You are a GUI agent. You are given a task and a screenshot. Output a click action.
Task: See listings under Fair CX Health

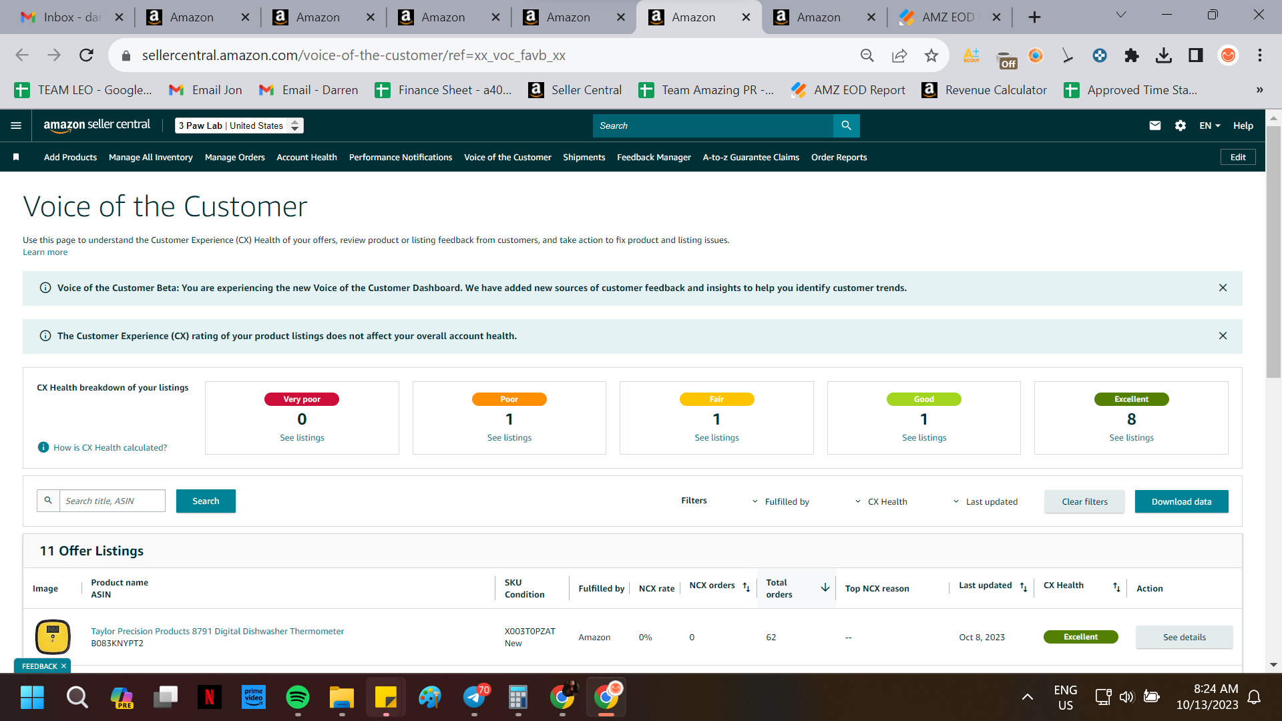(716, 437)
